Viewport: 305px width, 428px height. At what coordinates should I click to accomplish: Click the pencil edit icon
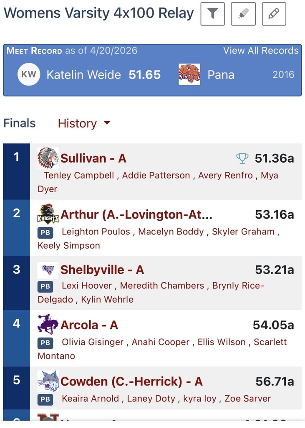[x=274, y=14]
